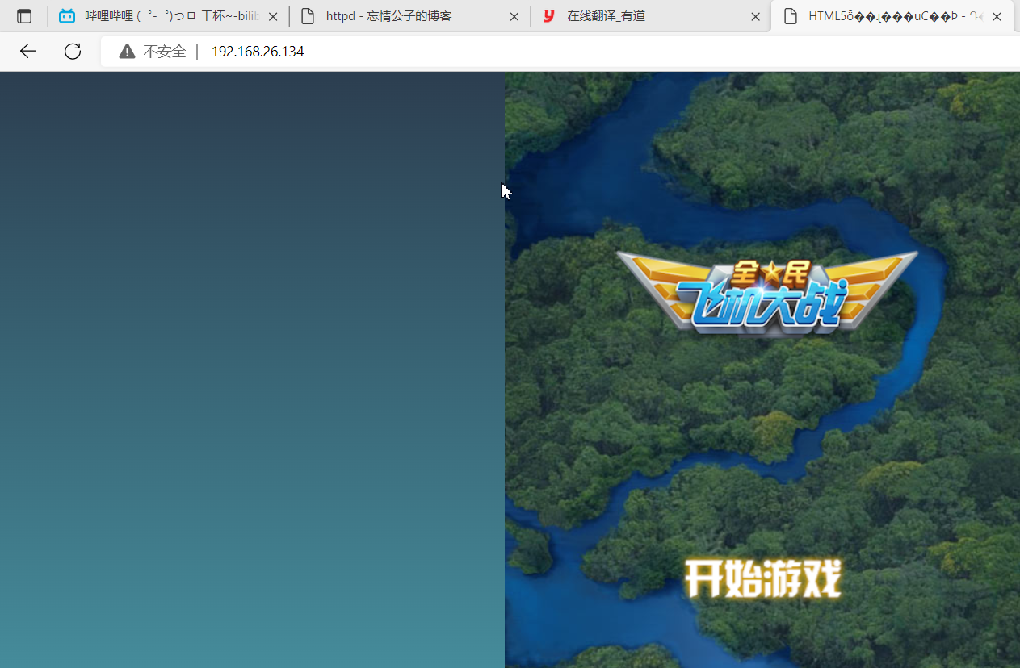Click the '不安全' security label
Viewport: 1020px width, 668px height.
tap(164, 52)
